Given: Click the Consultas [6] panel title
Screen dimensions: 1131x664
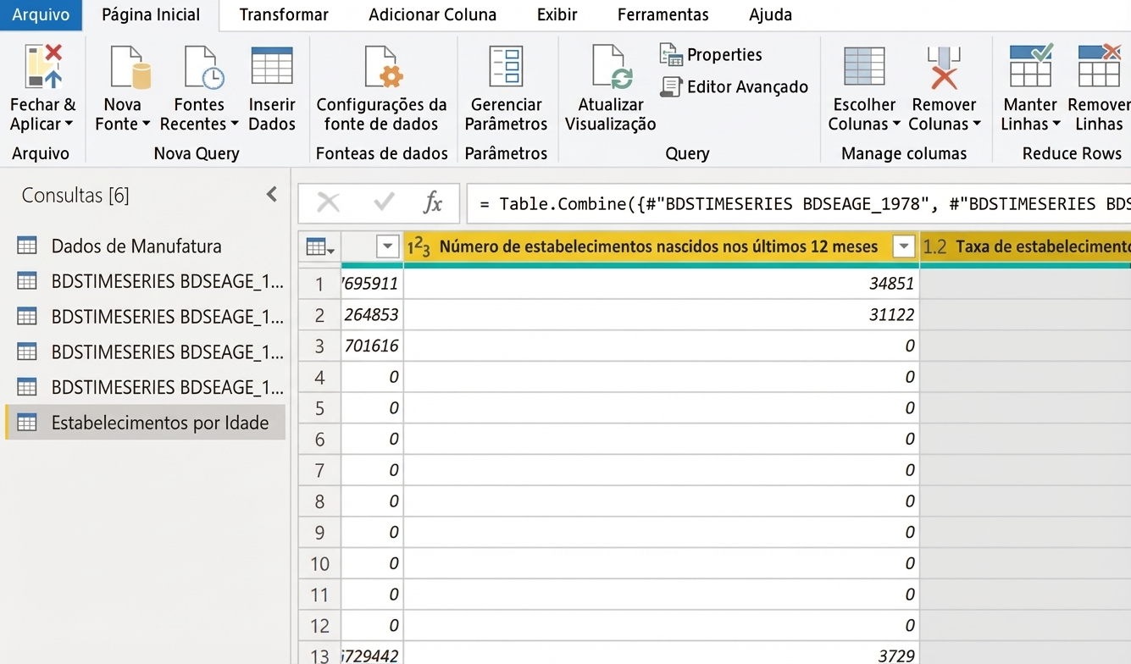Looking at the screenshot, I should point(75,196).
